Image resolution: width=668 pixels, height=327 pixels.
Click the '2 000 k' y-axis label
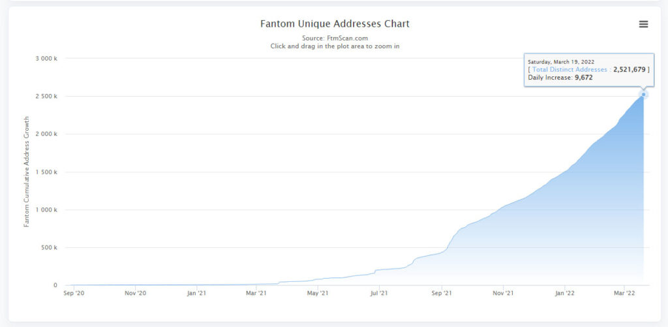(47, 134)
